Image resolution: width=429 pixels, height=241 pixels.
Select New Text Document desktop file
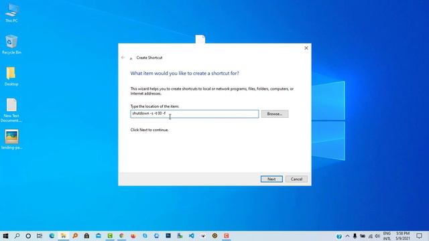pyautogui.click(x=11, y=110)
